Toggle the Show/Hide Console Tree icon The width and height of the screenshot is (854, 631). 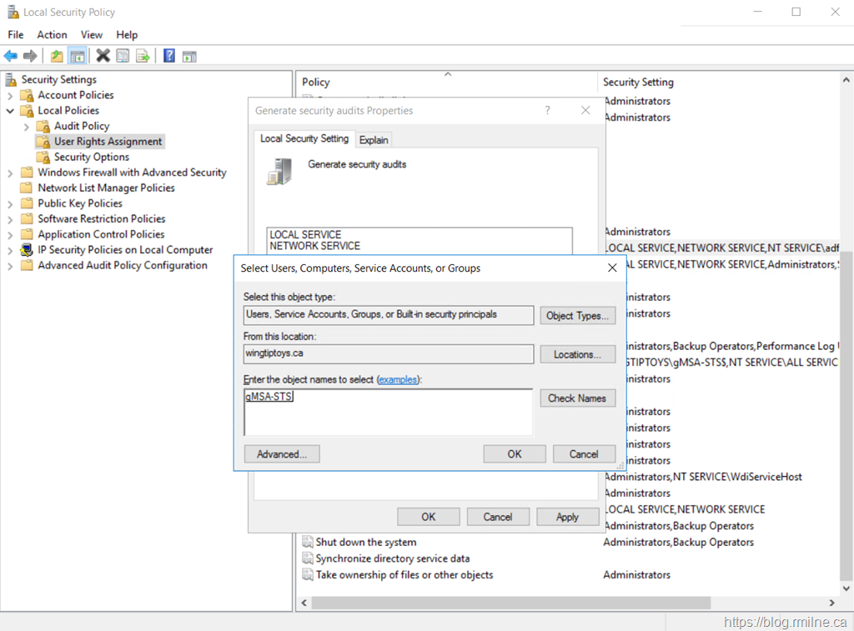pyautogui.click(x=77, y=56)
